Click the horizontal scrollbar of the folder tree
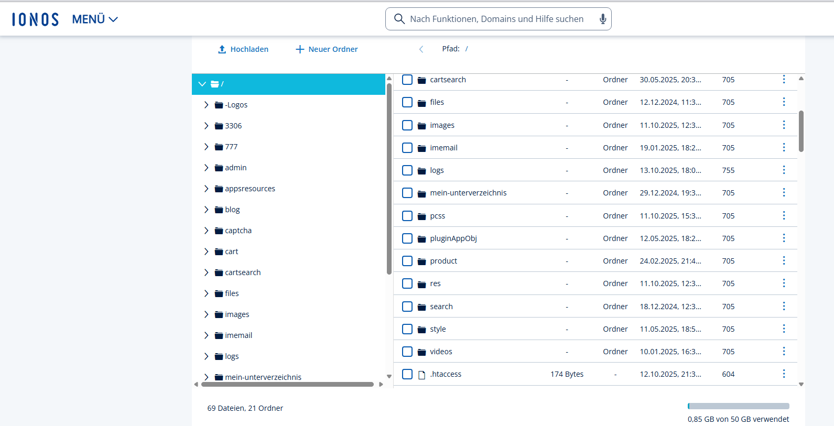Image resolution: width=834 pixels, height=426 pixels. [x=287, y=385]
